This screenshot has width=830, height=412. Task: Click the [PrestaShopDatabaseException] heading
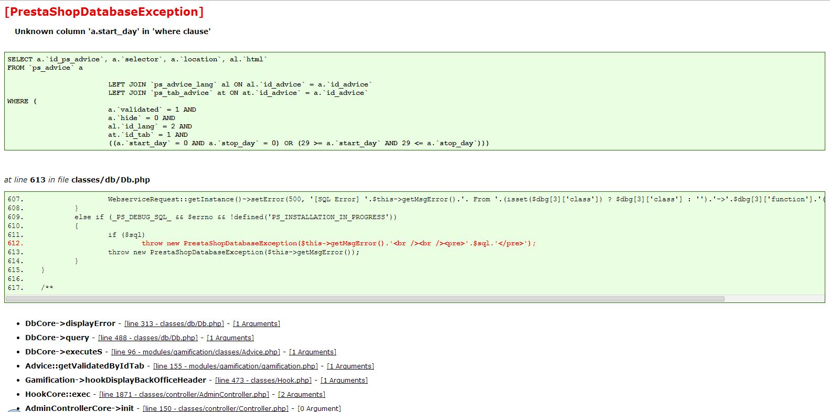click(x=104, y=12)
